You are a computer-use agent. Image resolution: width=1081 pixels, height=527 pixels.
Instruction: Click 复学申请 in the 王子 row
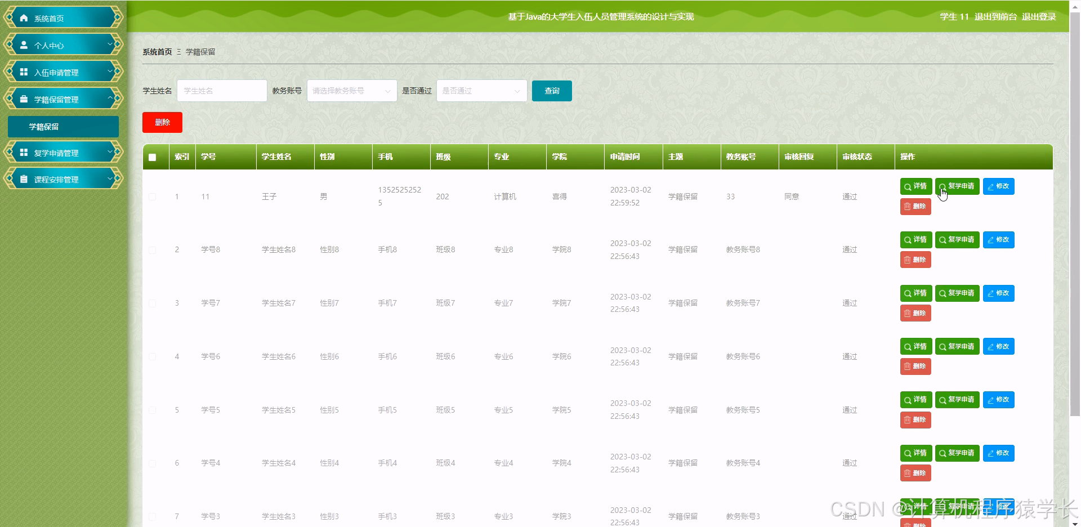point(957,186)
